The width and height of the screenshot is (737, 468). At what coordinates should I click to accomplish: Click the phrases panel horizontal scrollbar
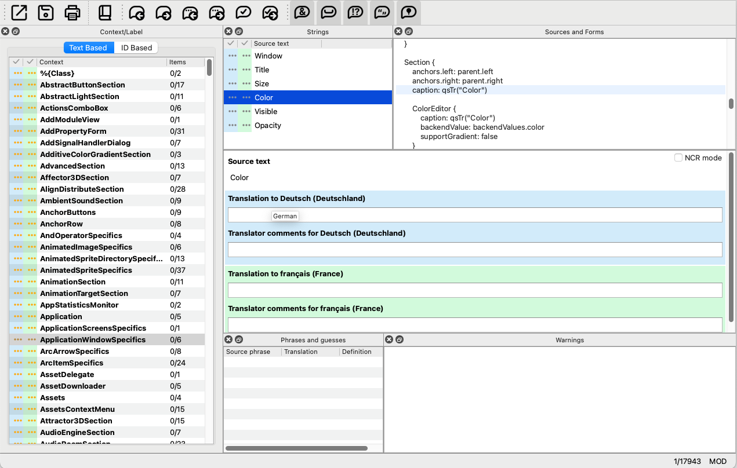296,448
